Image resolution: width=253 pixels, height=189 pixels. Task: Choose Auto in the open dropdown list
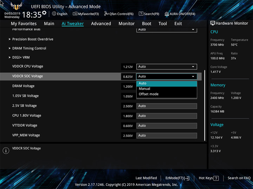click(x=167, y=83)
